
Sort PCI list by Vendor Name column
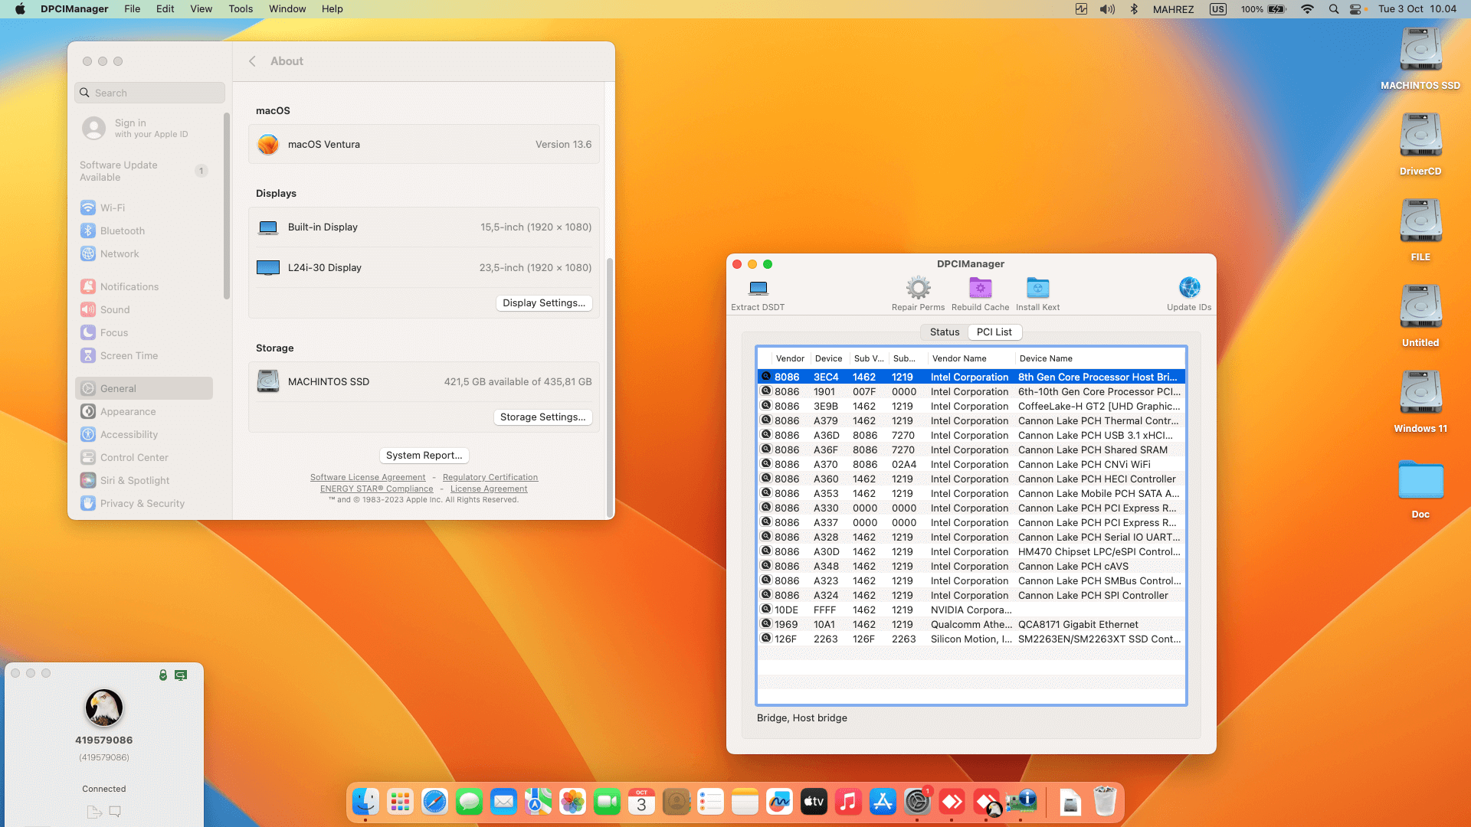[x=959, y=358]
